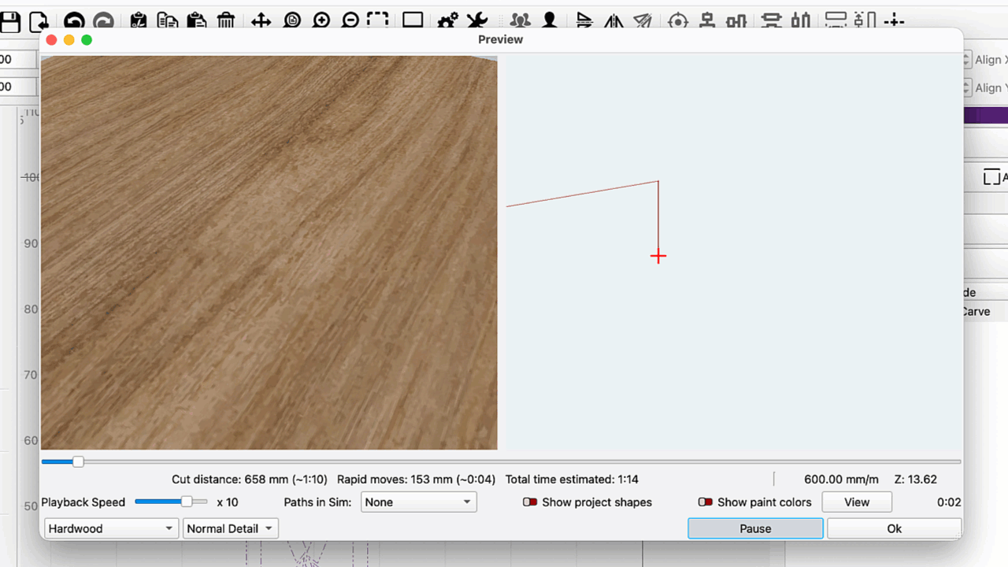Image resolution: width=1008 pixels, height=567 pixels.
Task: Pause the simulation preview
Action: (x=755, y=528)
